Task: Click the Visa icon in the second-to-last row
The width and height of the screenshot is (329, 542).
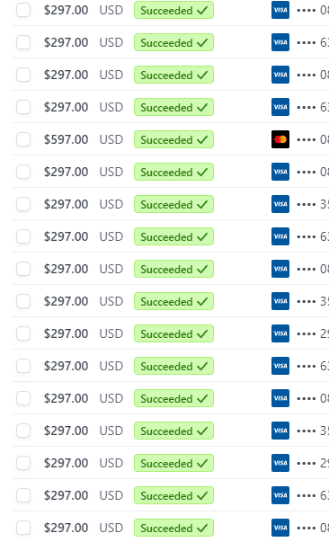Action: coord(280,495)
